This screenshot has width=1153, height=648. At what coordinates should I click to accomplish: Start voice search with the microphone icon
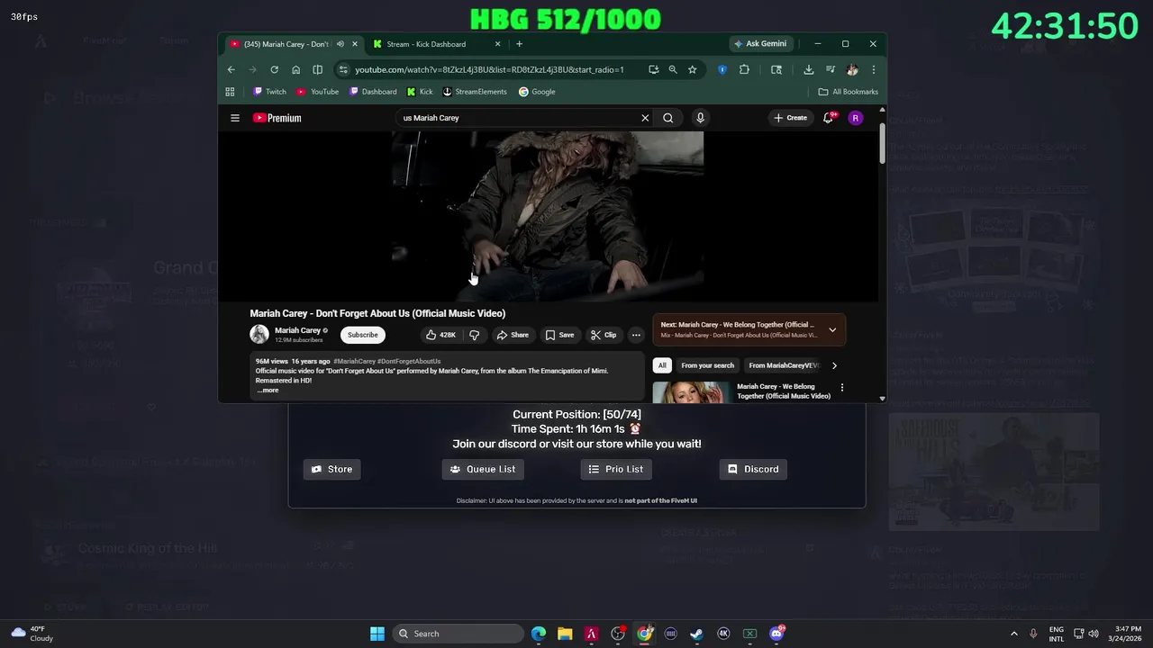point(700,118)
